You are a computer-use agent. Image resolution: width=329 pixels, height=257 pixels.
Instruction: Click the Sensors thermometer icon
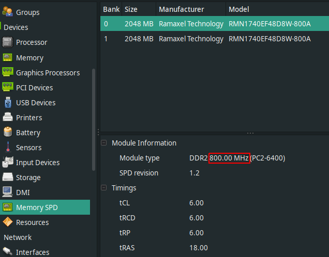[8, 147]
